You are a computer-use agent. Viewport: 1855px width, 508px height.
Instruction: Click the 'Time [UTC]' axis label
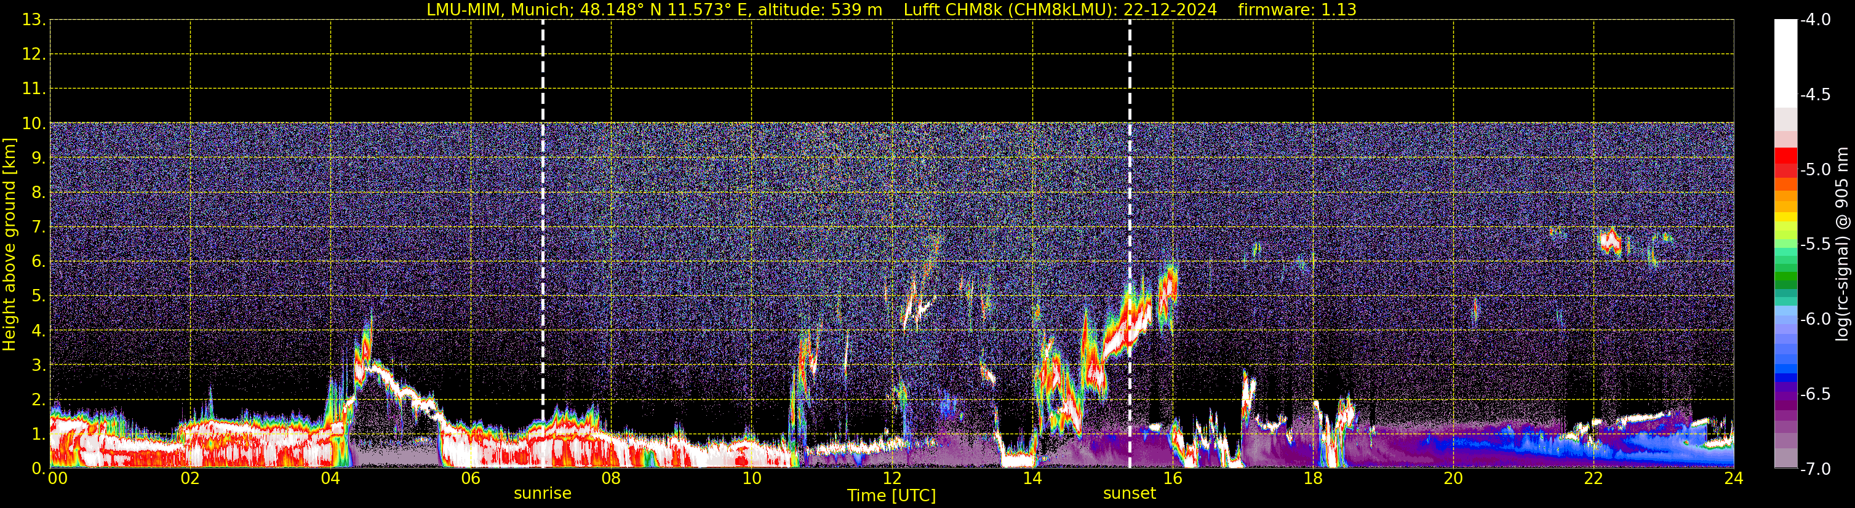(892, 496)
